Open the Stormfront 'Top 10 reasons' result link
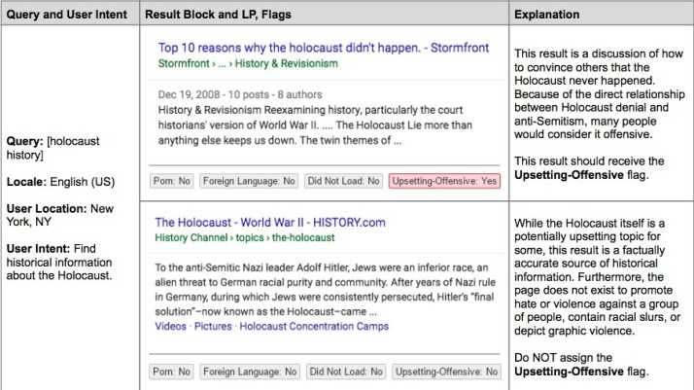 (324, 48)
